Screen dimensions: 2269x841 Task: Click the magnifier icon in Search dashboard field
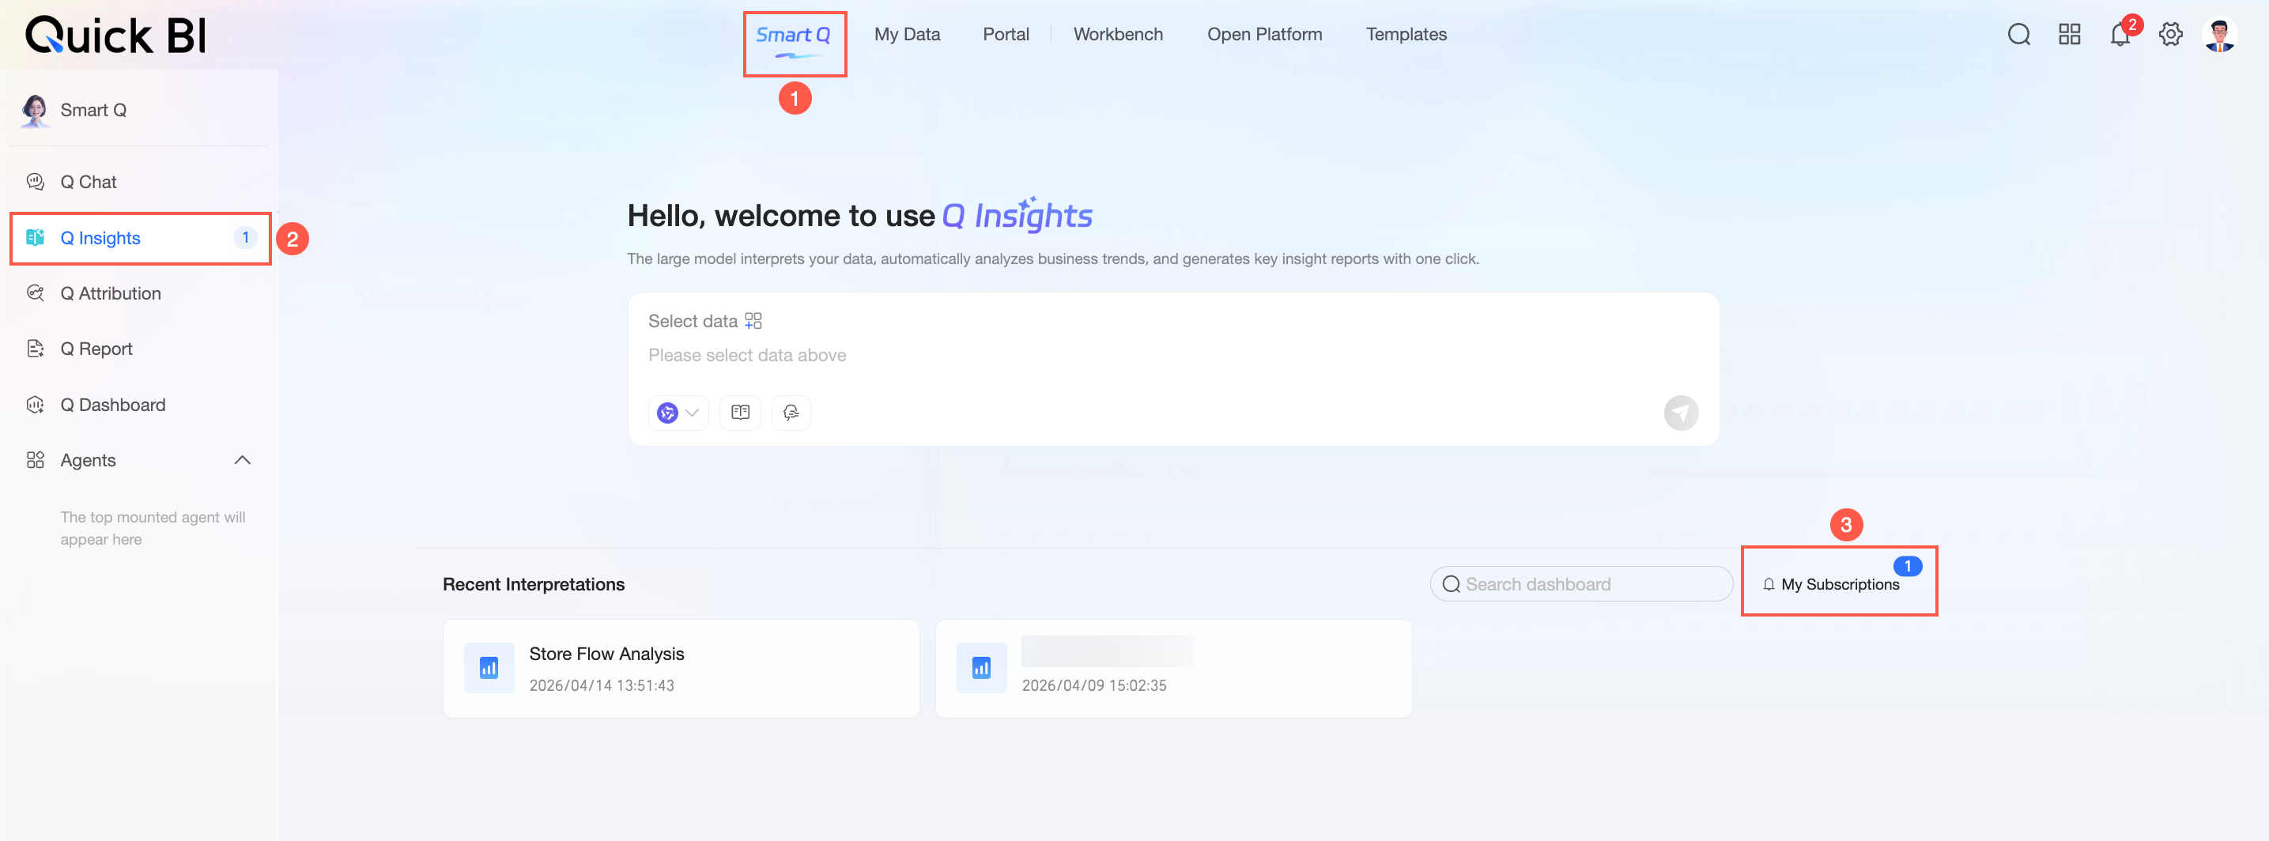(1451, 584)
